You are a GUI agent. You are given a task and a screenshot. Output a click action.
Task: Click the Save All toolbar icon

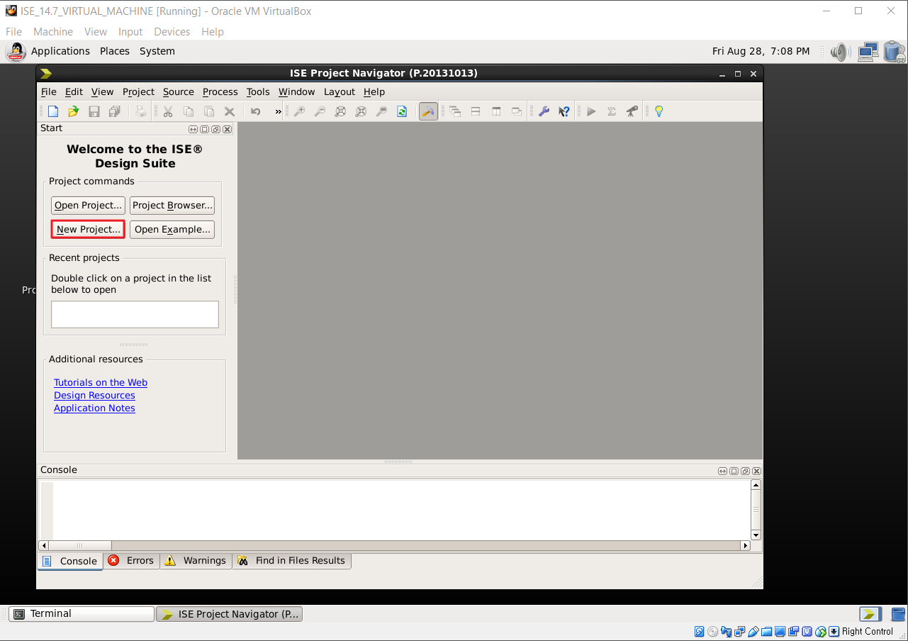[x=114, y=111]
